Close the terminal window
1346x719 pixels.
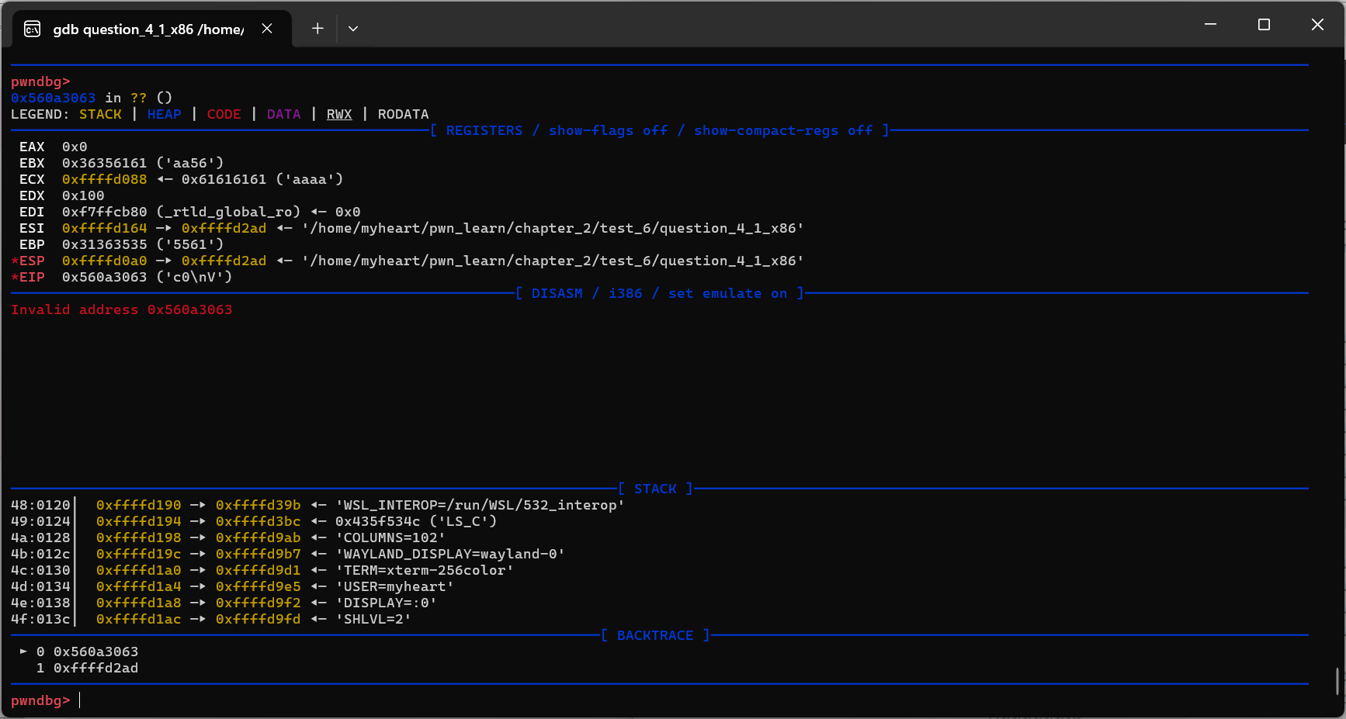click(x=1317, y=25)
